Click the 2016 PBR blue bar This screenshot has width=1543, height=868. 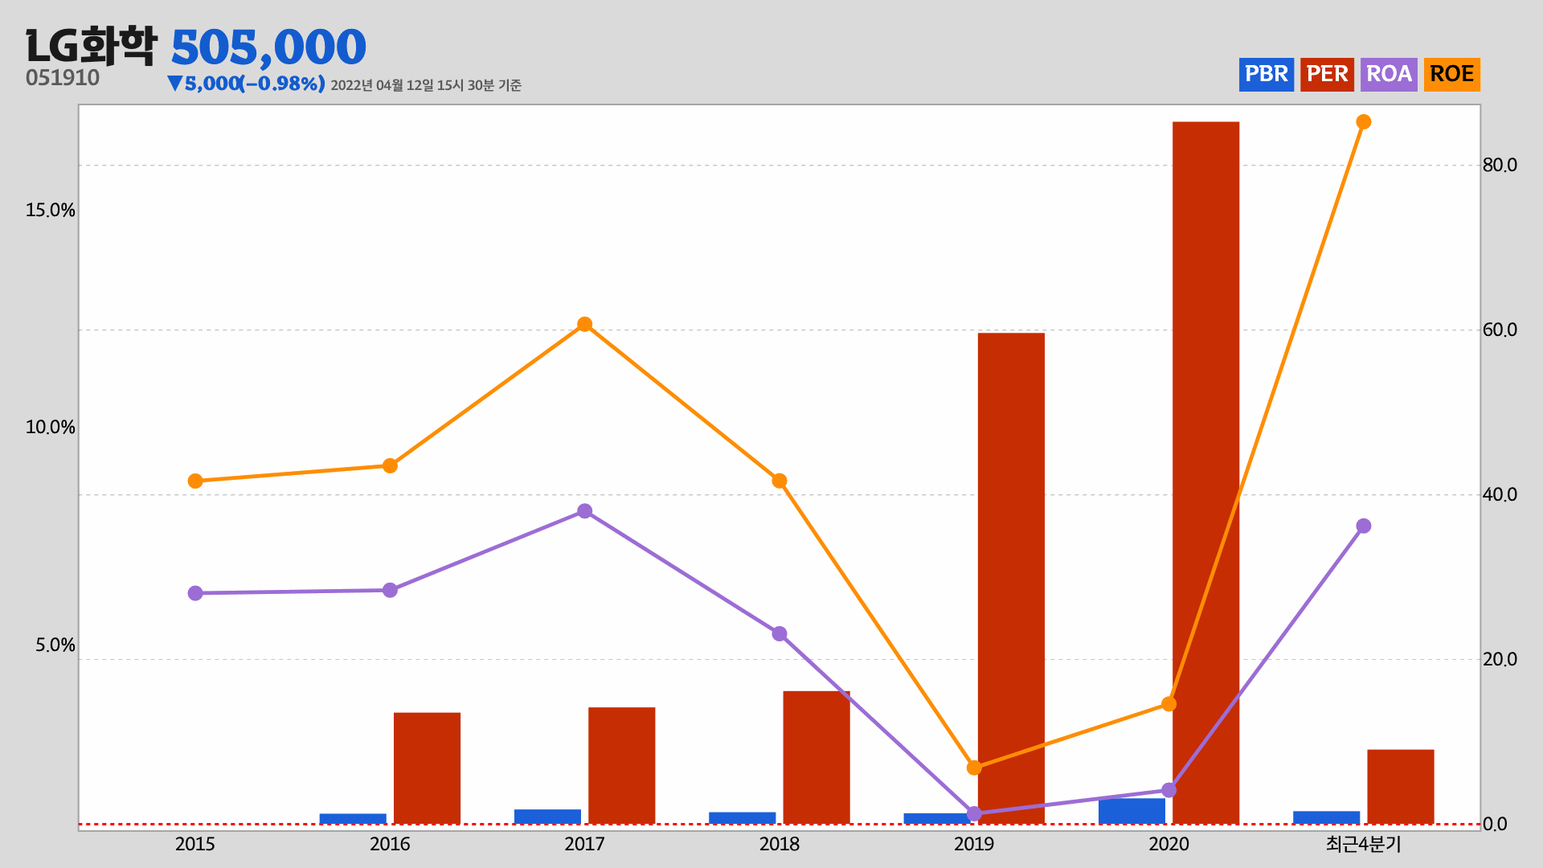[x=353, y=819]
